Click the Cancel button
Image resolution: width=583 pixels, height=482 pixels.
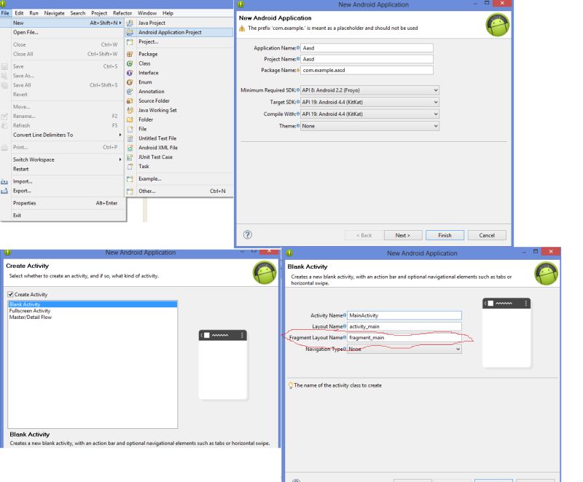click(487, 235)
